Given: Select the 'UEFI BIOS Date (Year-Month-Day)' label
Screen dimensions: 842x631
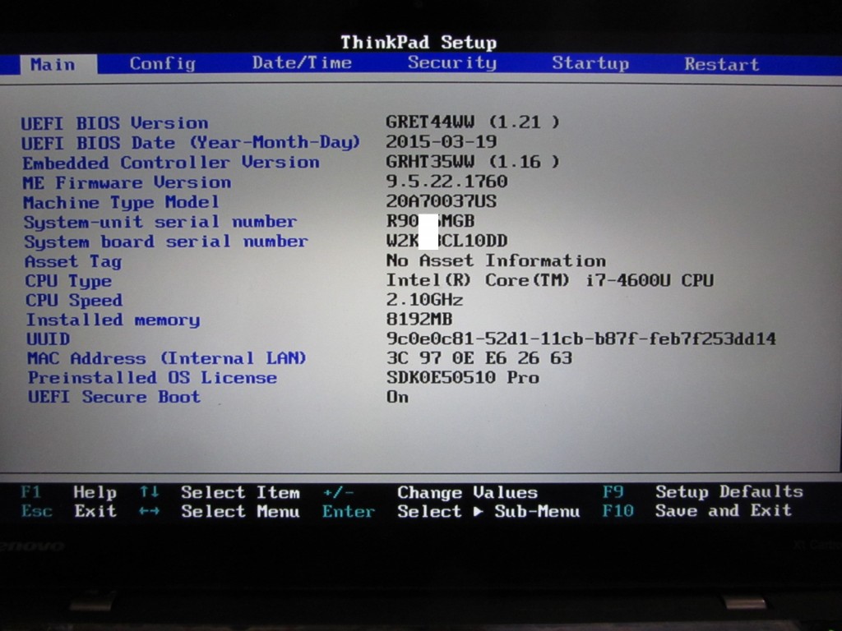Looking at the screenshot, I should tap(191, 143).
